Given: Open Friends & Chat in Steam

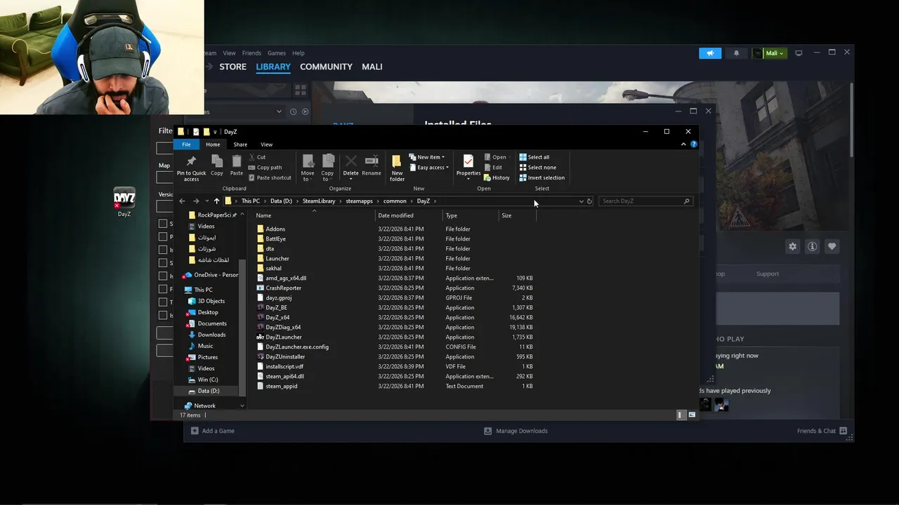Looking at the screenshot, I should (822, 431).
